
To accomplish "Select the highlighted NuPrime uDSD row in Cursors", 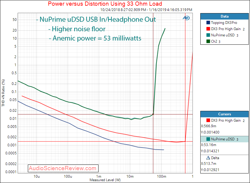I will [225, 139].
